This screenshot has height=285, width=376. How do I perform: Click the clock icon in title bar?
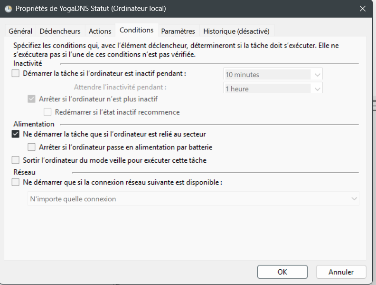pyautogui.click(x=8, y=9)
